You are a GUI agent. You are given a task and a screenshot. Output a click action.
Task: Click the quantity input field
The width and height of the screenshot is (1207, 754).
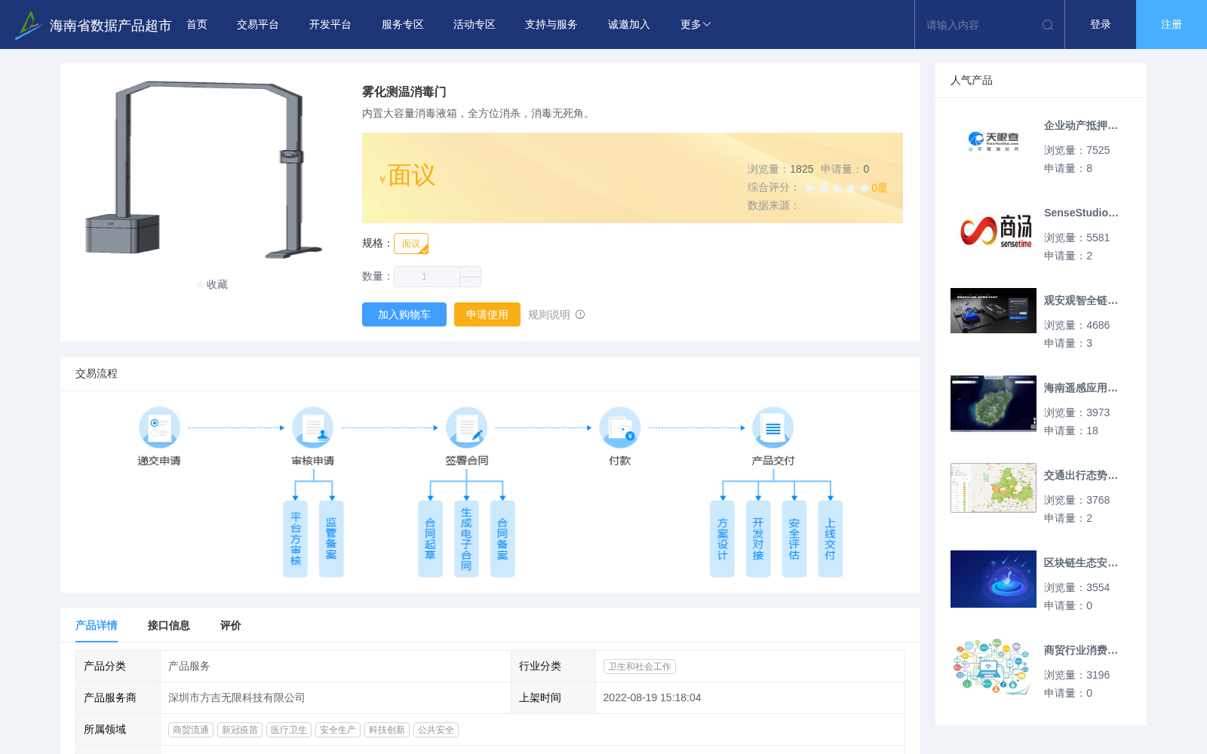pyautogui.click(x=427, y=277)
